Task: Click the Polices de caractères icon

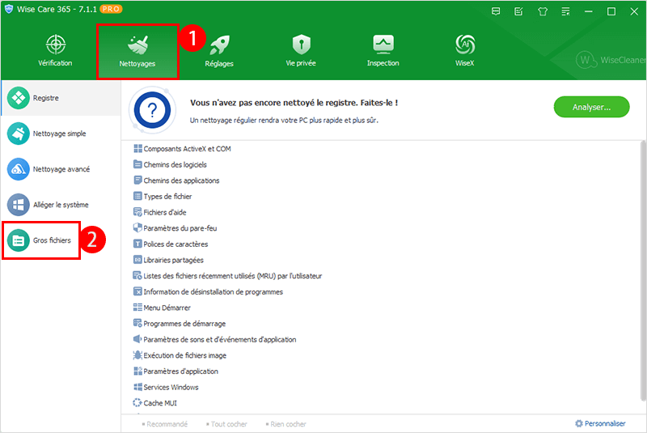Action: tap(137, 244)
